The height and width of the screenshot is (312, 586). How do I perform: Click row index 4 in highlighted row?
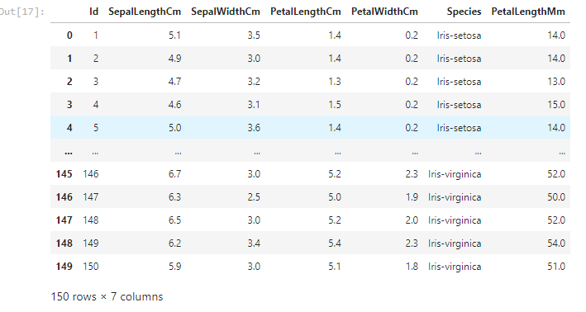69,128
